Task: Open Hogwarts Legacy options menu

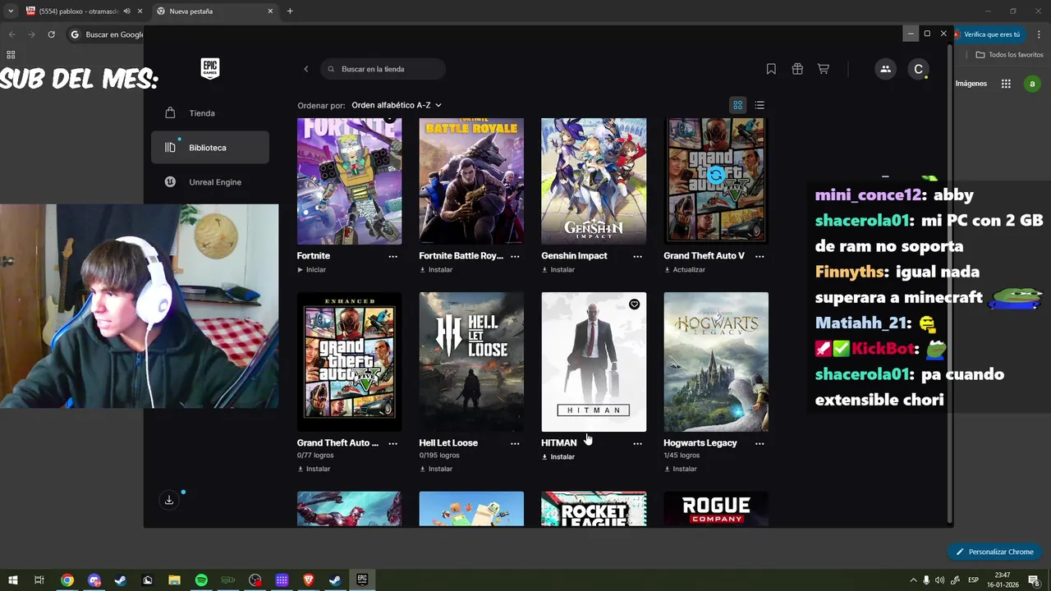Action: click(x=760, y=443)
